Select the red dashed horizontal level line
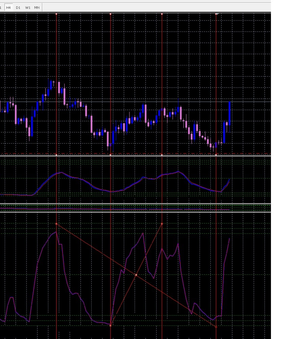 tap(135, 154)
